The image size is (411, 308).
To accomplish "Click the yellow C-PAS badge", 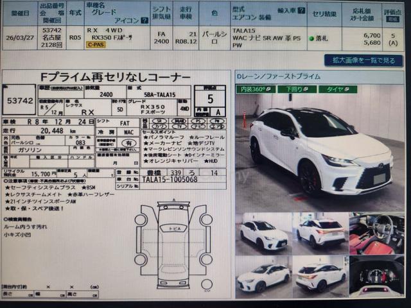I will coord(96,44).
